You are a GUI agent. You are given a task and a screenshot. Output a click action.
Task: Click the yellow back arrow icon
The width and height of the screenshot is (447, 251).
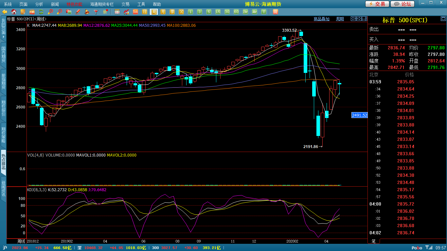coord(5,12)
